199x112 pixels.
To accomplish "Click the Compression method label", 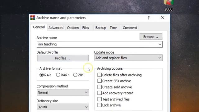I will tap(52, 86).
